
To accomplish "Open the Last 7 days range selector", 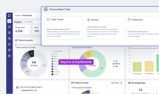I will click(115, 83).
